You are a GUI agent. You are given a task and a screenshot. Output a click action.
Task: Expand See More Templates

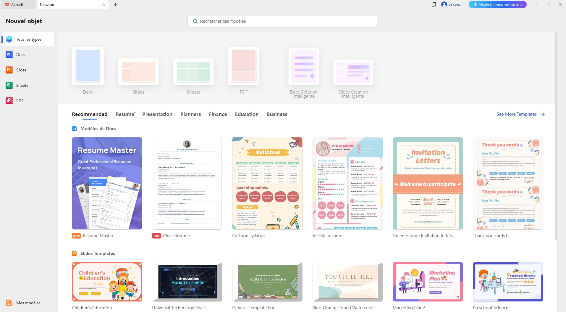[x=517, y=114]
